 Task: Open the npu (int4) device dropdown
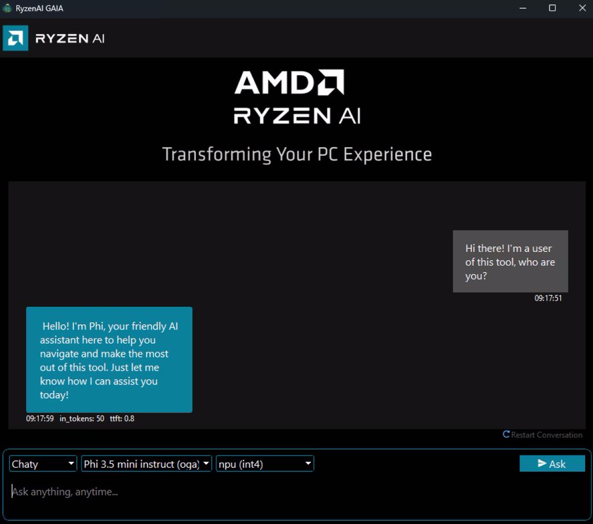pos(263,463)
